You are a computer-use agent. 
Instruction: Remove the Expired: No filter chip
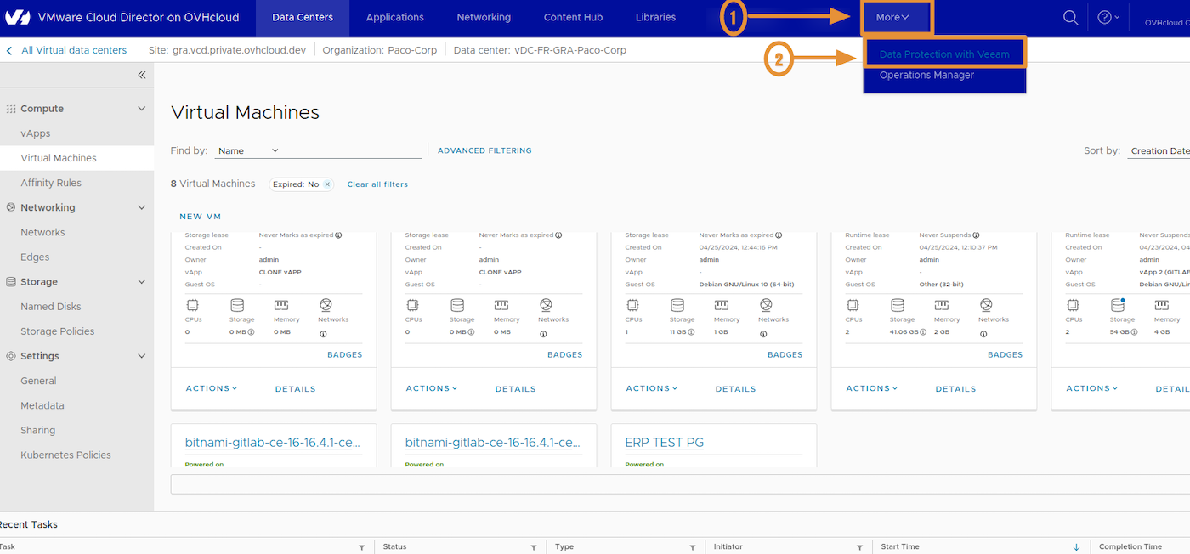click(x=326, y=184)
